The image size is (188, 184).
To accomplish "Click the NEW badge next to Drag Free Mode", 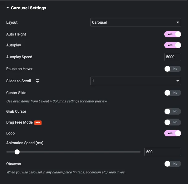I will coord(38,123).
